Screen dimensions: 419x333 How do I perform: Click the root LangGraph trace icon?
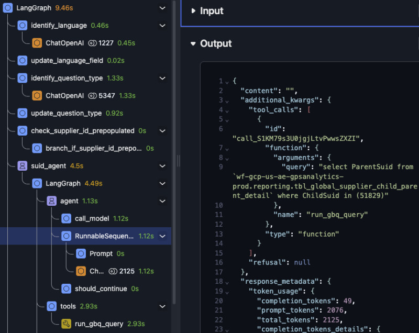click(8, 8)
